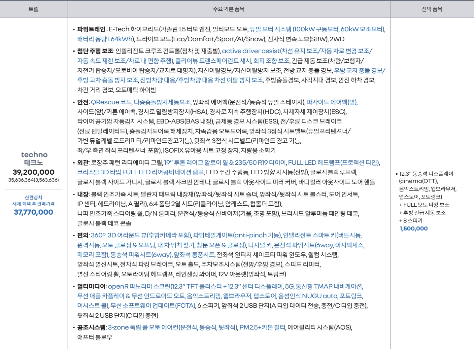Click '뒷좌석 2 USB 단자(C 타입 충전)' line
This screenshot has height=349, width=474.
tap(118, 316)
